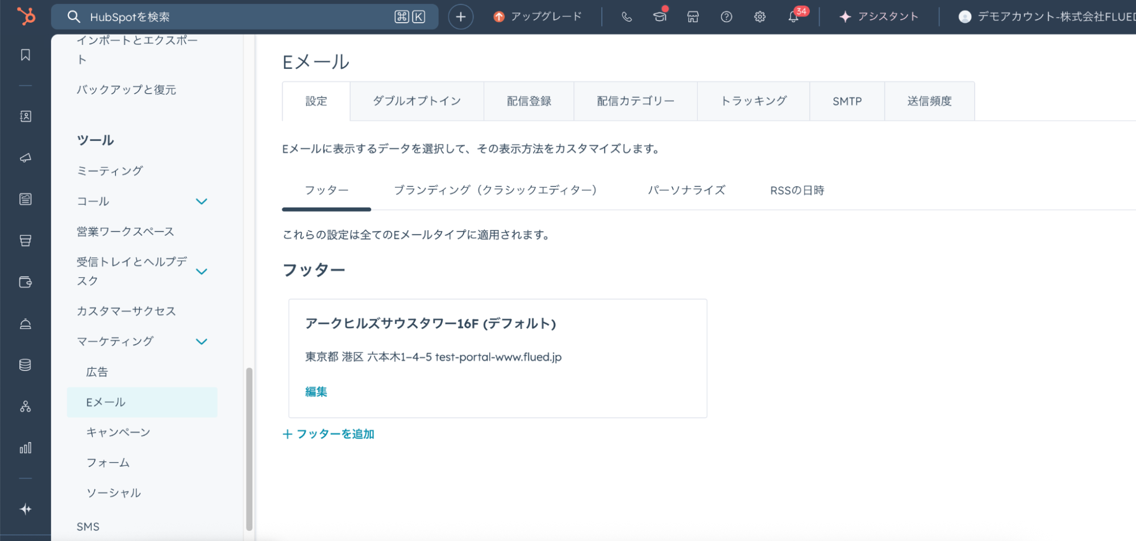Open the marketplace storefront icon
This screenshot has height=541, width=1136.
pos(693,17)
